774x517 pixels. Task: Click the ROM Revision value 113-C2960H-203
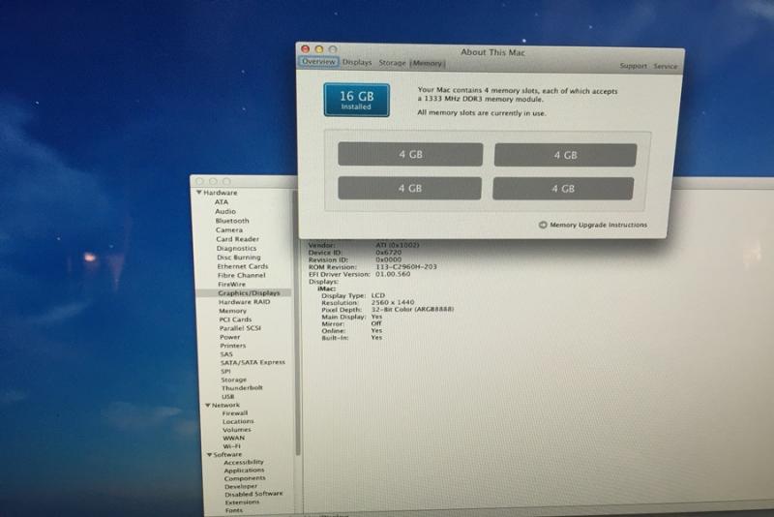coord(406,266)
